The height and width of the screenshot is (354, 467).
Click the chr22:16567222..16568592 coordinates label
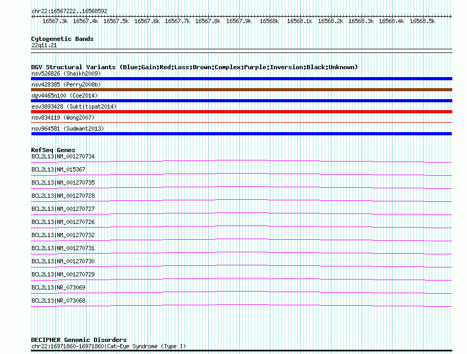pyautogui.click(x=69, y=12)
